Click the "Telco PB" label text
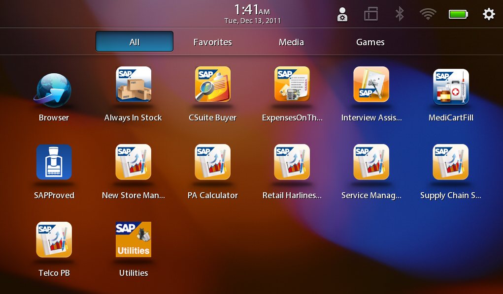503x294 pixels. [x=54, y=273]
